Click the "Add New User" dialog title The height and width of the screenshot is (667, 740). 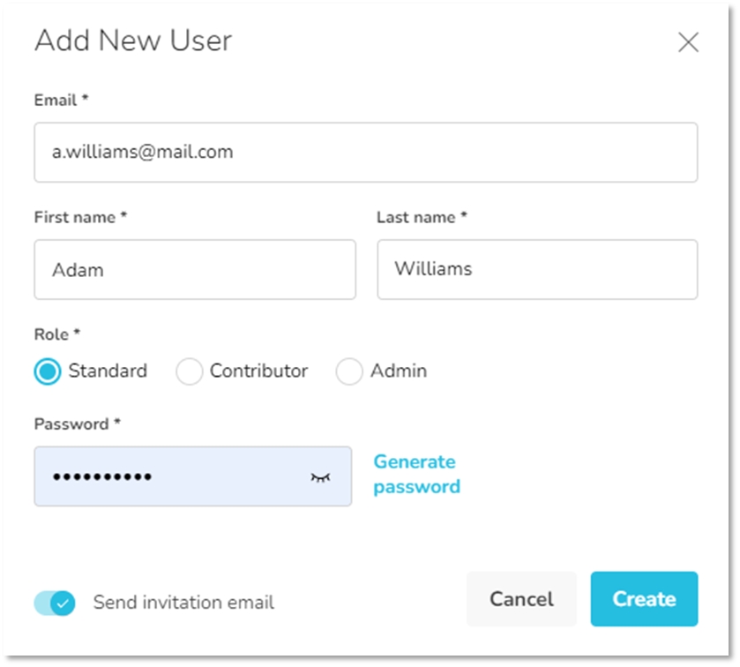132,41
